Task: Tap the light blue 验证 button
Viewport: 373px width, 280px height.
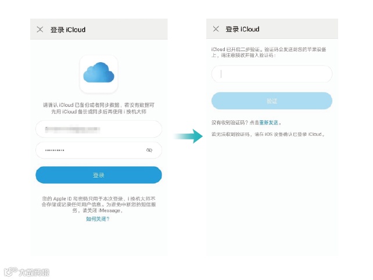Action: [x=272, y=101]
